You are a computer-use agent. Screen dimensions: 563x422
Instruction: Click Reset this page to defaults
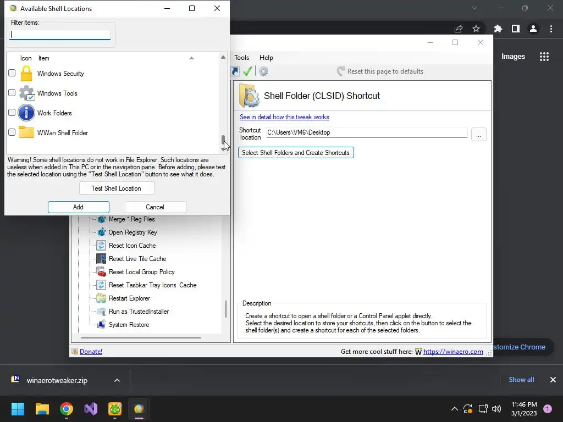pos(380,71)
